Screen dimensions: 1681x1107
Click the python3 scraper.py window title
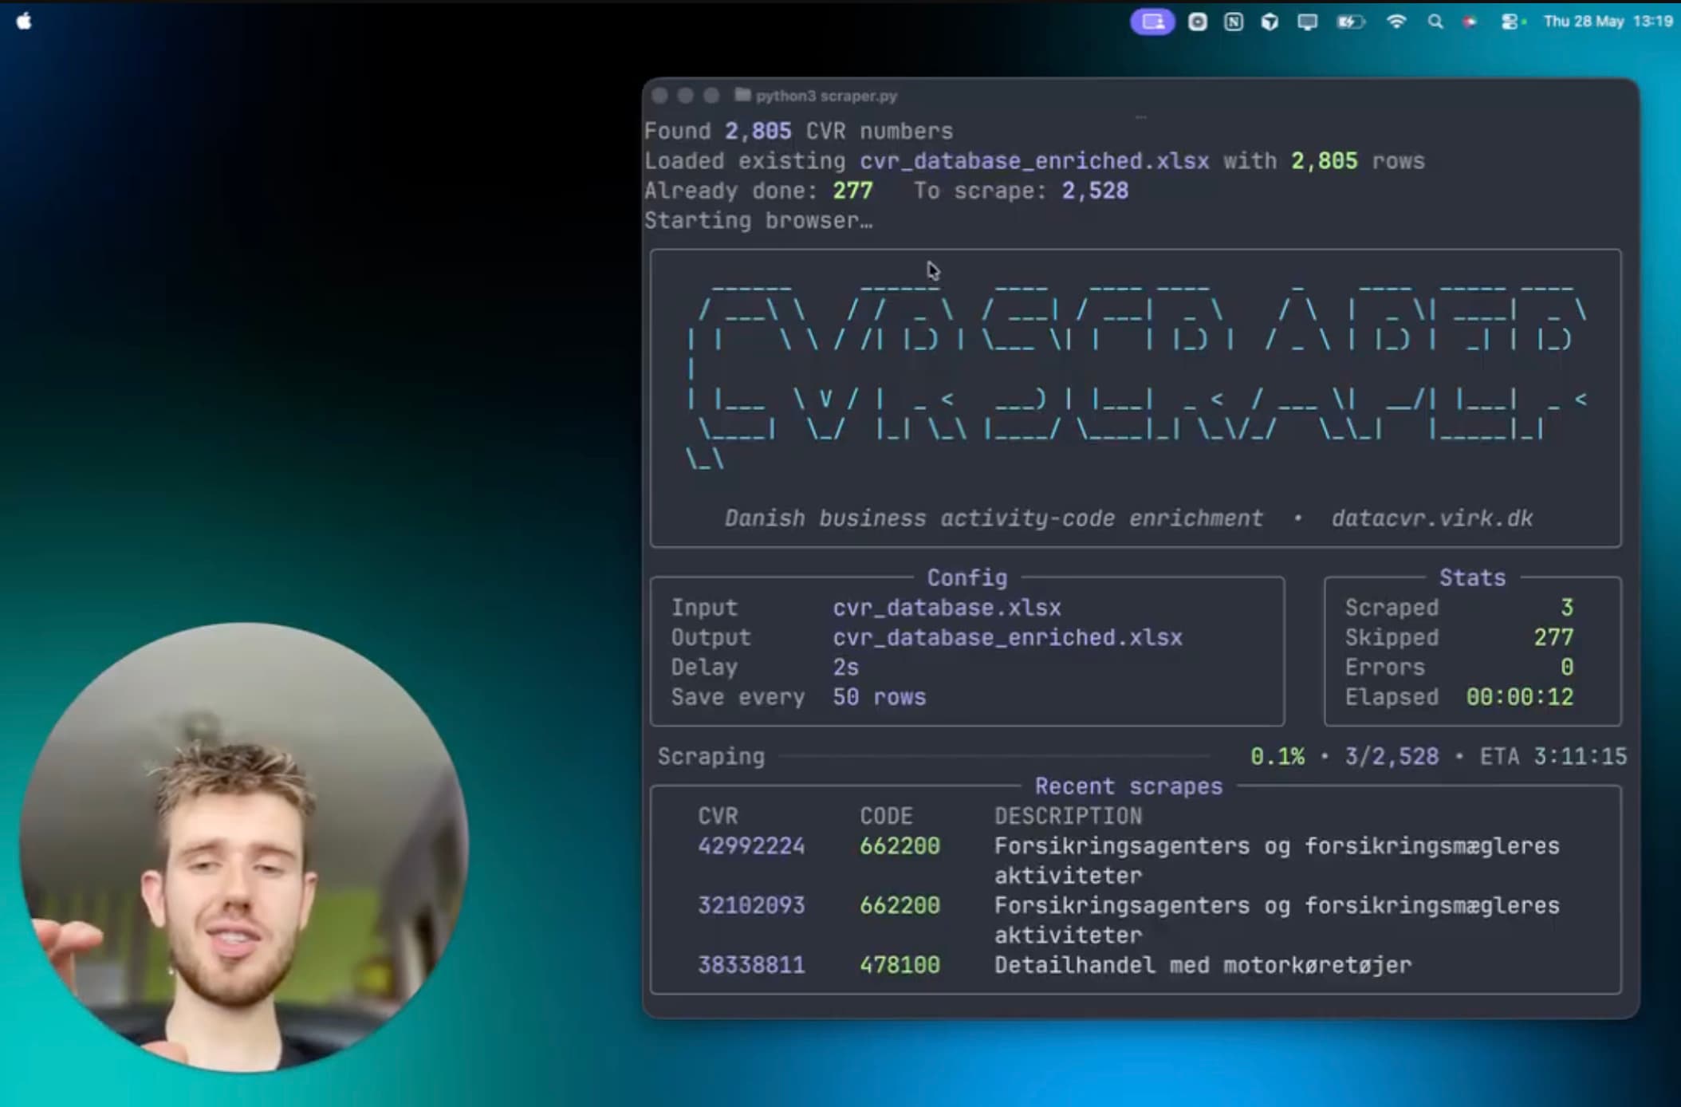(x=826, y=96)
